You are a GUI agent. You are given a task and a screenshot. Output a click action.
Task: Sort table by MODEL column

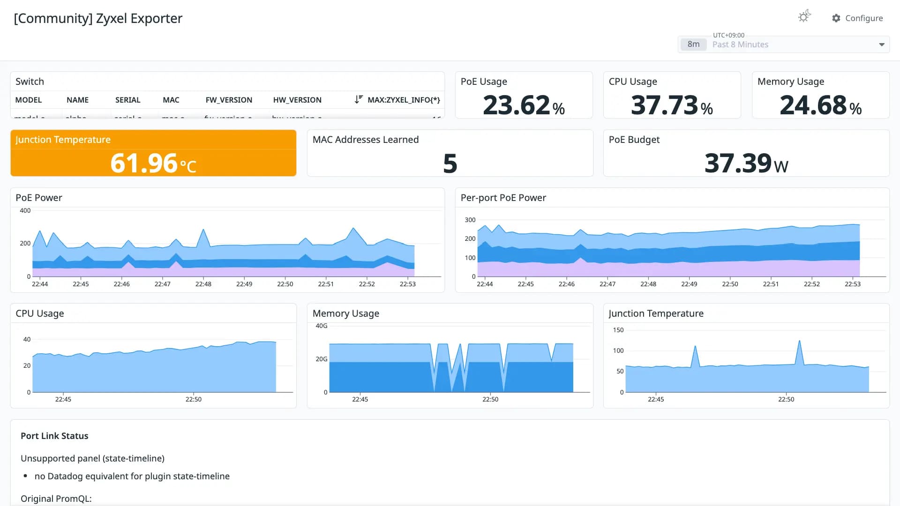pos(29,100)
